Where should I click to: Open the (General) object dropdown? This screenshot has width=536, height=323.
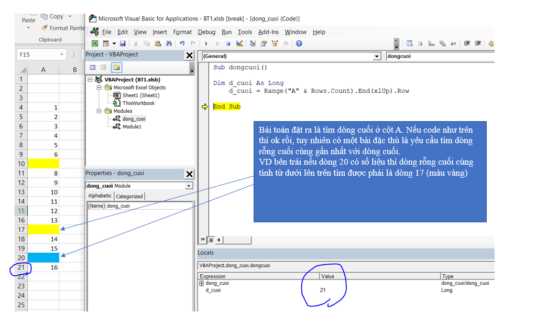pyautogui.click(x=377, y=56)
